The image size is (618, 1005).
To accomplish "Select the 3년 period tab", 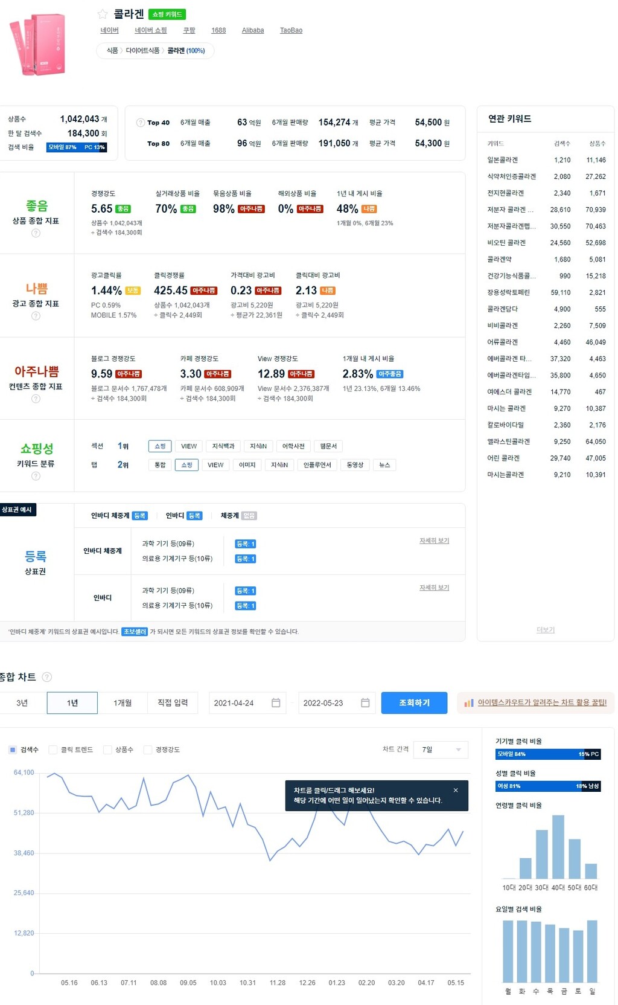I will coord(22,703).
